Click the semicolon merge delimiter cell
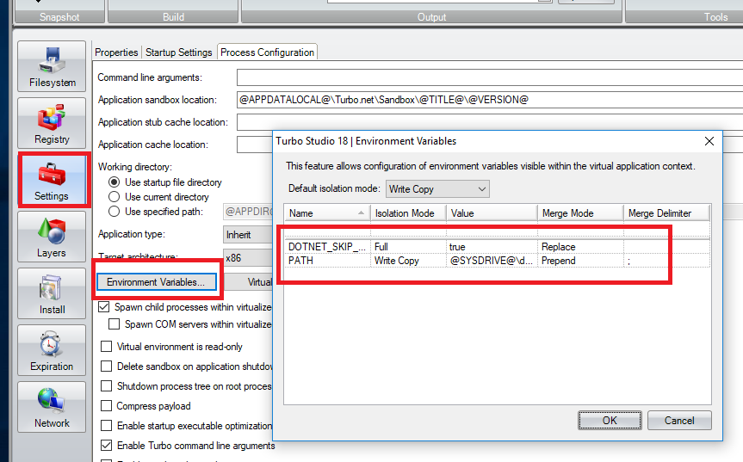 666,261
